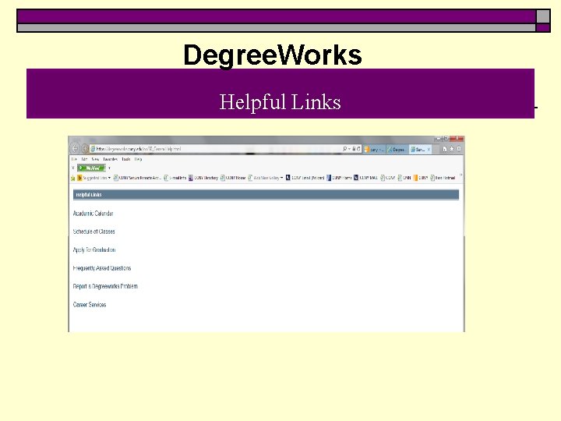Click the browser Back arrow button
The width and height of the screenshot is (561, 421).
coord(75,149)
